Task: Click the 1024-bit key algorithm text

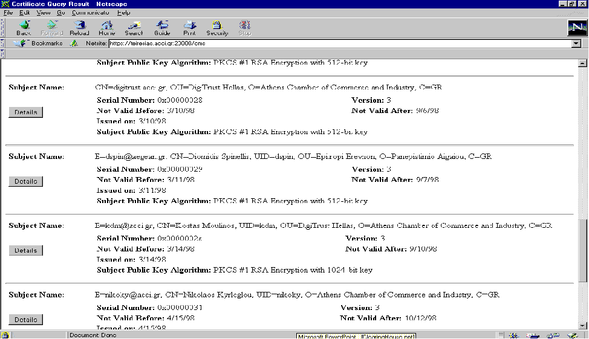Action: tap(235, 270)
